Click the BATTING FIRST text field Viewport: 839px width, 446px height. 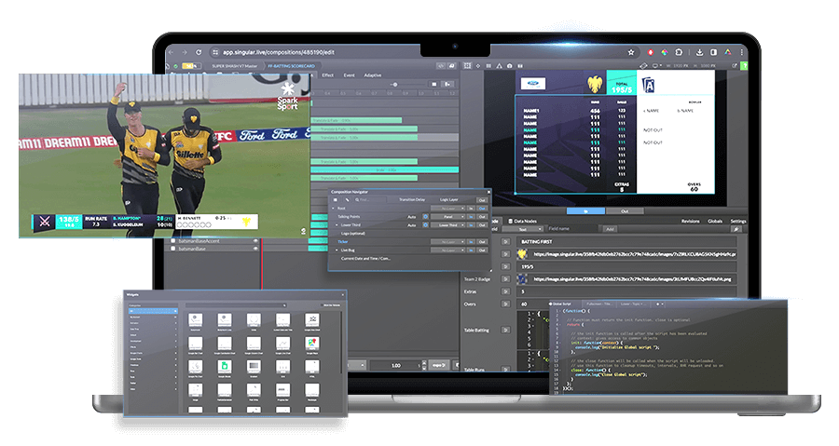pos(626,242)
